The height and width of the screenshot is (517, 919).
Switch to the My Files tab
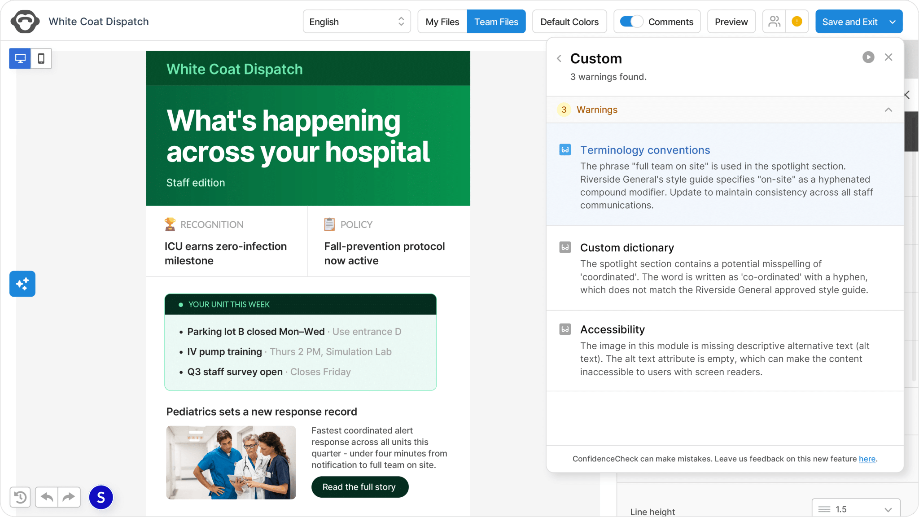point(442,22)
